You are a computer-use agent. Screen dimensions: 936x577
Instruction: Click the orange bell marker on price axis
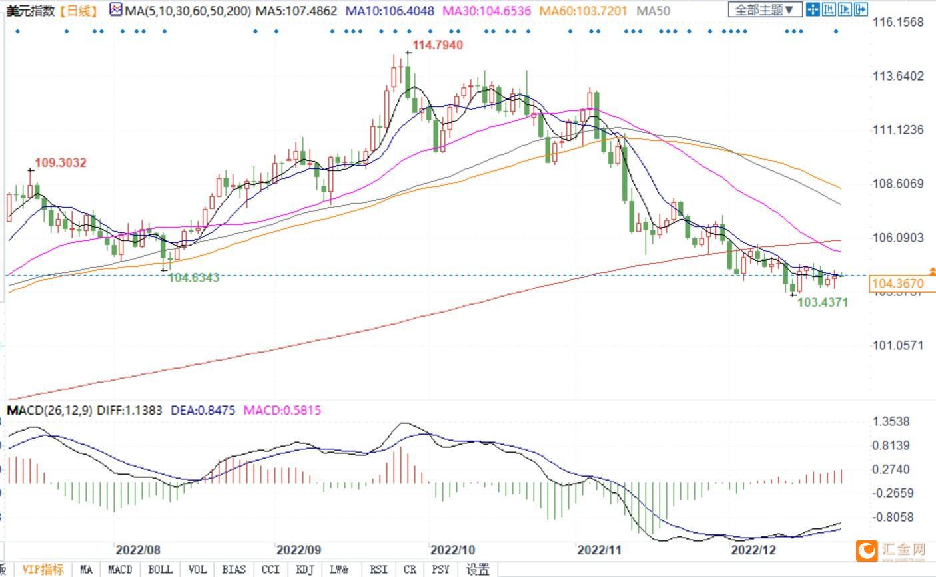click(932, 272)
